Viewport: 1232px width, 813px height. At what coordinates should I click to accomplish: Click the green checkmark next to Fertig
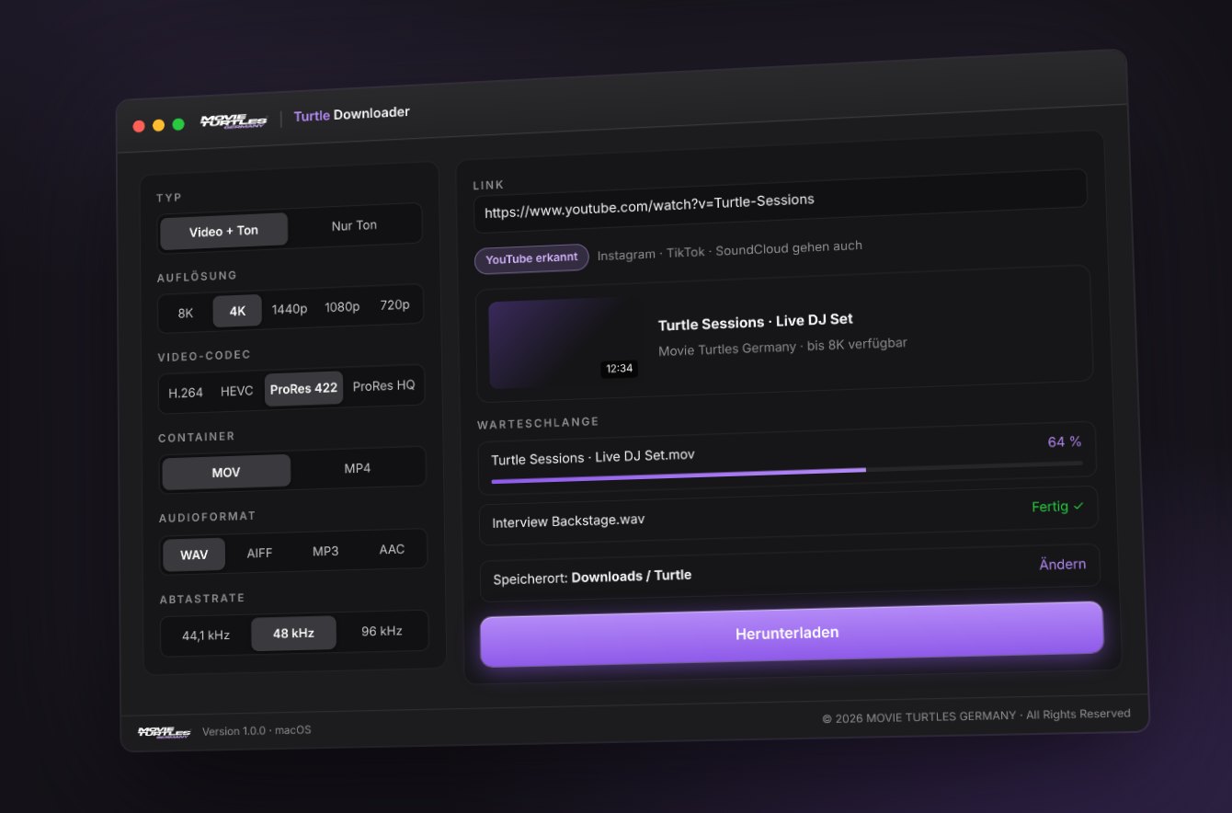click(x=1078, y=506)
